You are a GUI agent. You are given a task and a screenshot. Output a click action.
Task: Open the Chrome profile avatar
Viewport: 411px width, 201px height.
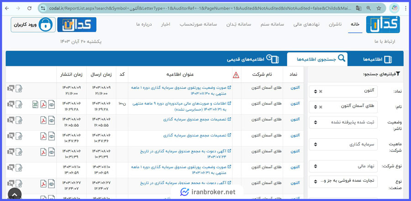coord(394,8)
